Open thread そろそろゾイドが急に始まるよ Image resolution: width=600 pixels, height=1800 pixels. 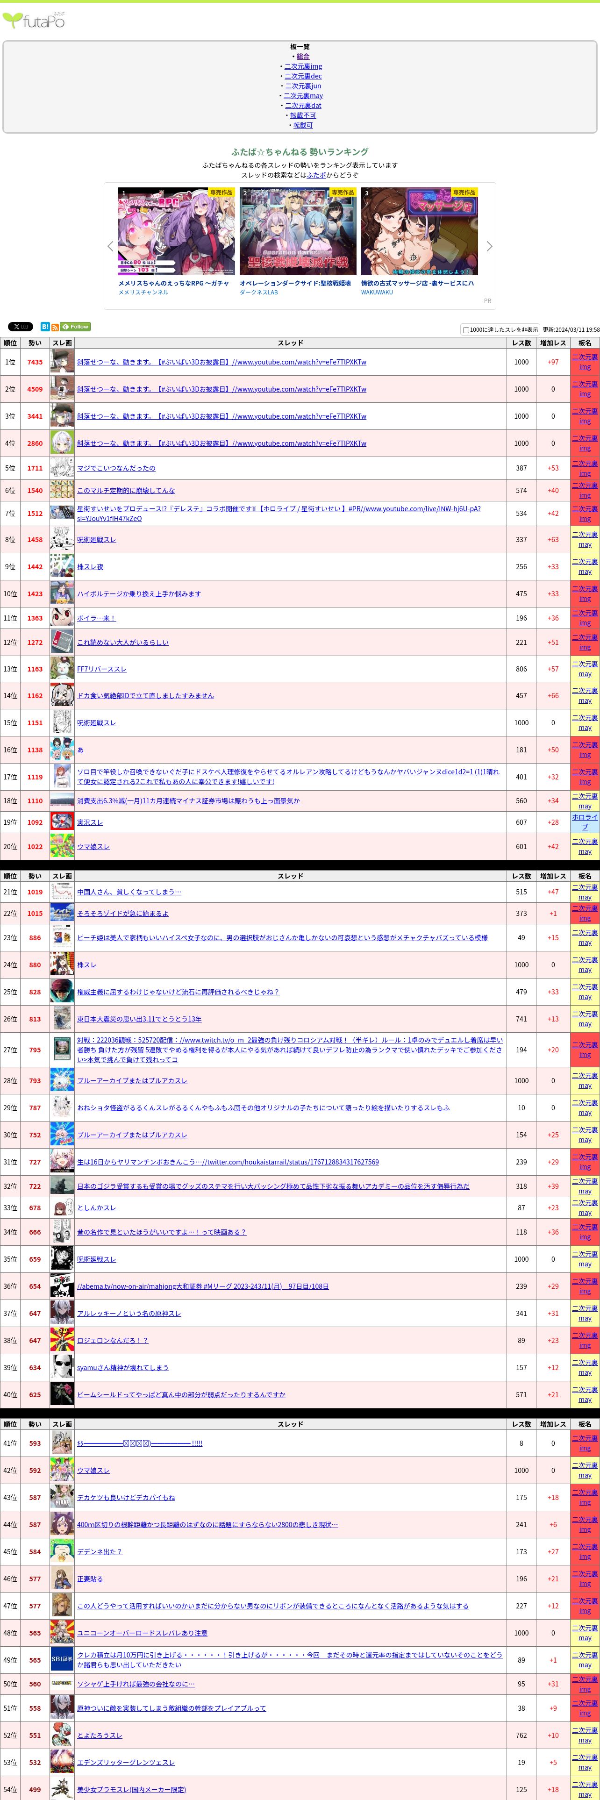[x=123, y=913]
